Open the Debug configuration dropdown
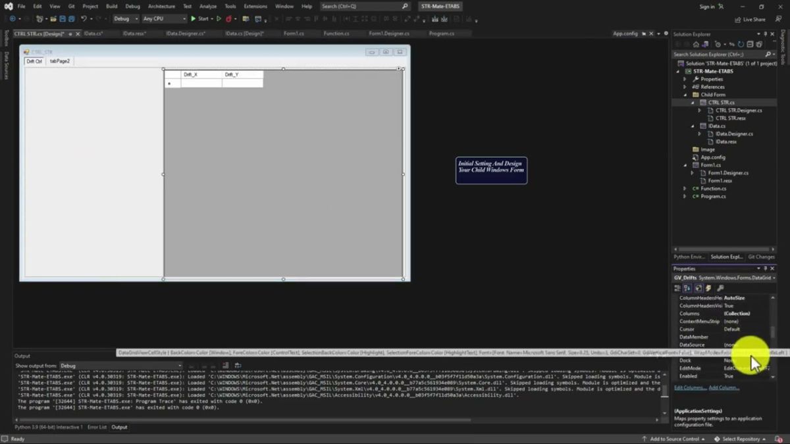This screenshot has height=444, width=790. (126, 18)
